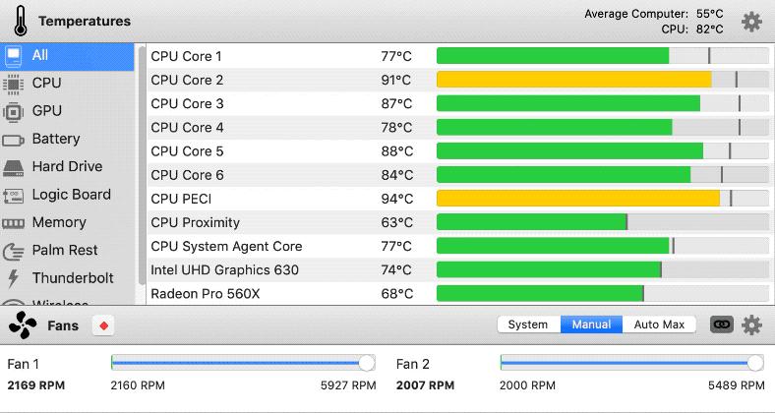Select Memory sensors in sidebar
The image size is (775, 413).
click(x=59, y=222)
